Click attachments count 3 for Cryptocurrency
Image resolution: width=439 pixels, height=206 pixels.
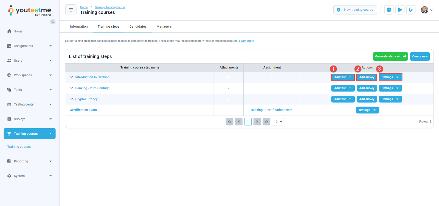coord(229,99)
